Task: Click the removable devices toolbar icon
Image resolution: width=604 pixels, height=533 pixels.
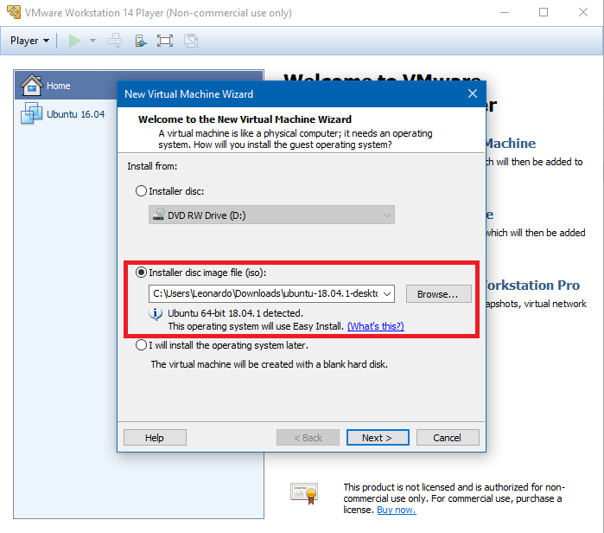Action: 141,41
